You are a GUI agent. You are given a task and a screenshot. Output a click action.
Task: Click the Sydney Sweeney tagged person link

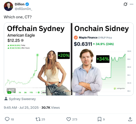point(22,99)
